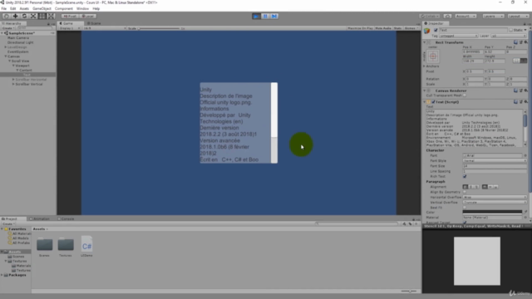Image resolution: width=532 pixels, height=299 pixels.
Task: Click the Play button
Action: (x=256, y=16)
